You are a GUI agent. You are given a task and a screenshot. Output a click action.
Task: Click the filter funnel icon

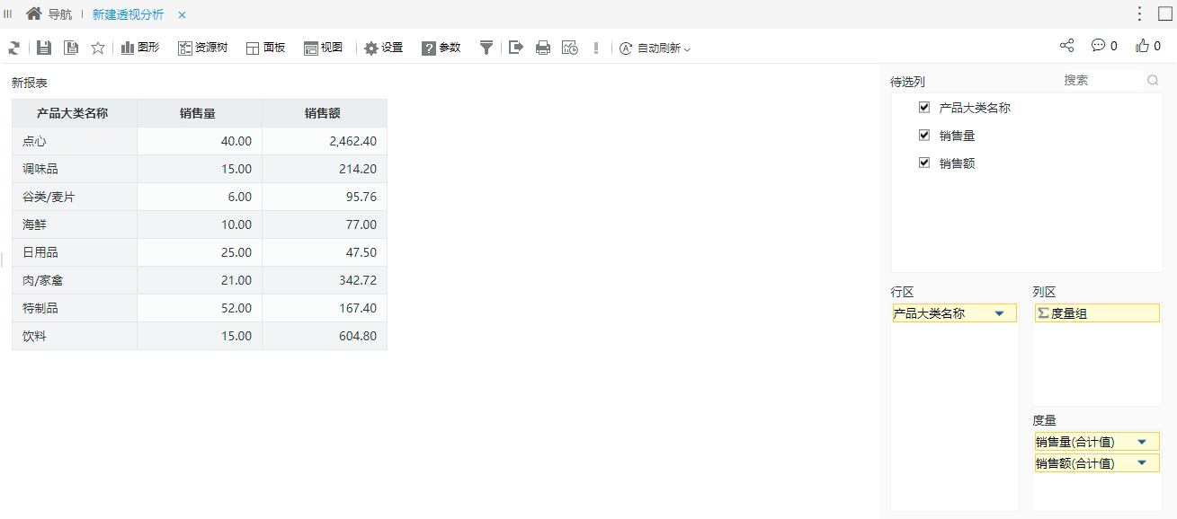click(486, 48)
